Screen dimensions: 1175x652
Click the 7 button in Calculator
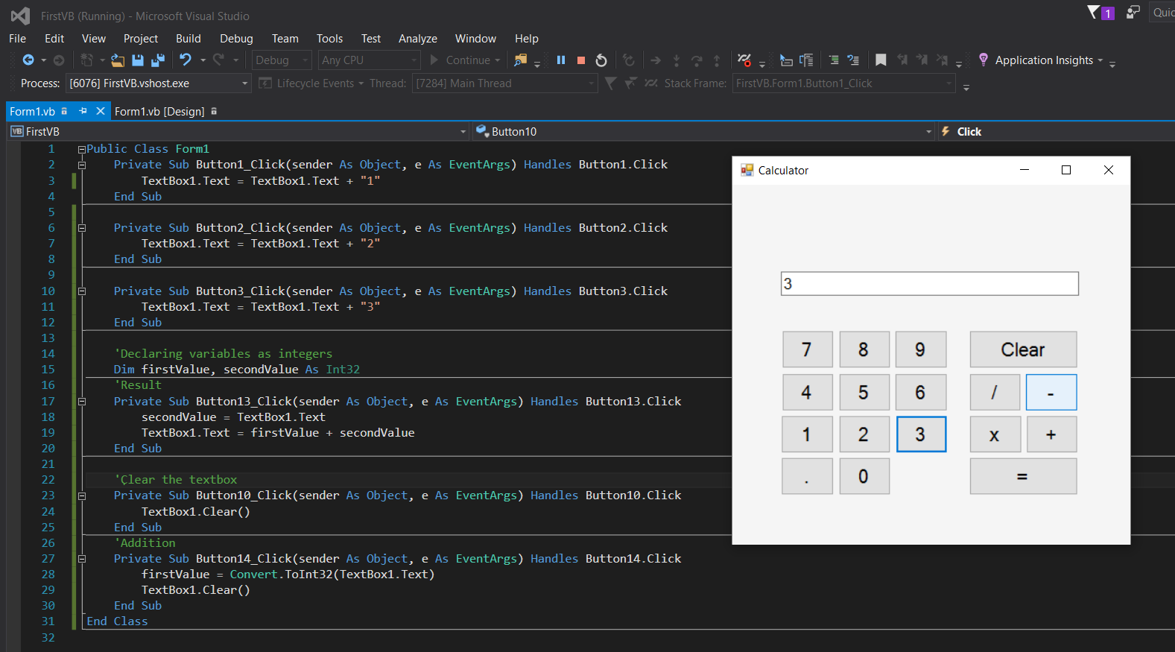(x=807, y=349)
